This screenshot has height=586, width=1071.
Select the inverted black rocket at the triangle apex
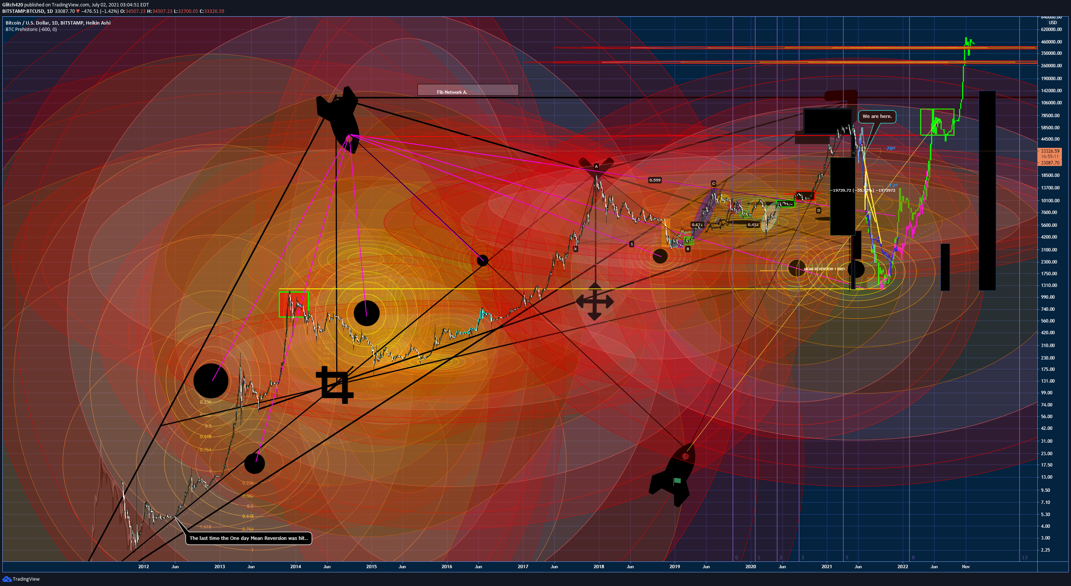pos(338,120)
